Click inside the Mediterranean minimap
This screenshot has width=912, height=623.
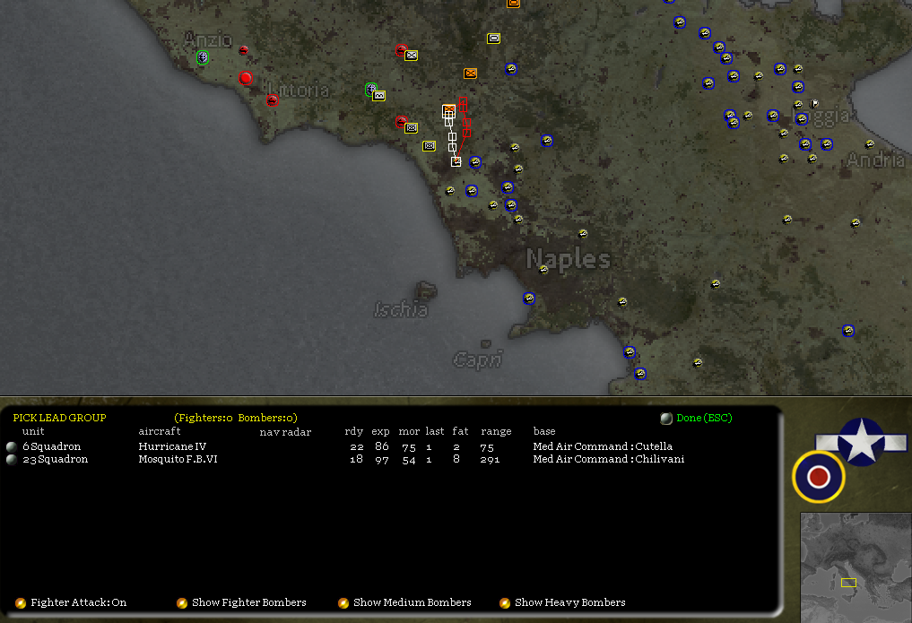856,567
